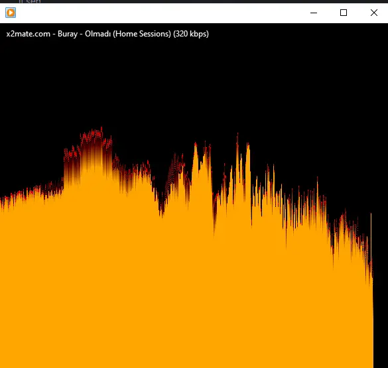Click the Windows Media Player title bar icon
The height and width of the screenshot is (368, 388).
point(11,13)
